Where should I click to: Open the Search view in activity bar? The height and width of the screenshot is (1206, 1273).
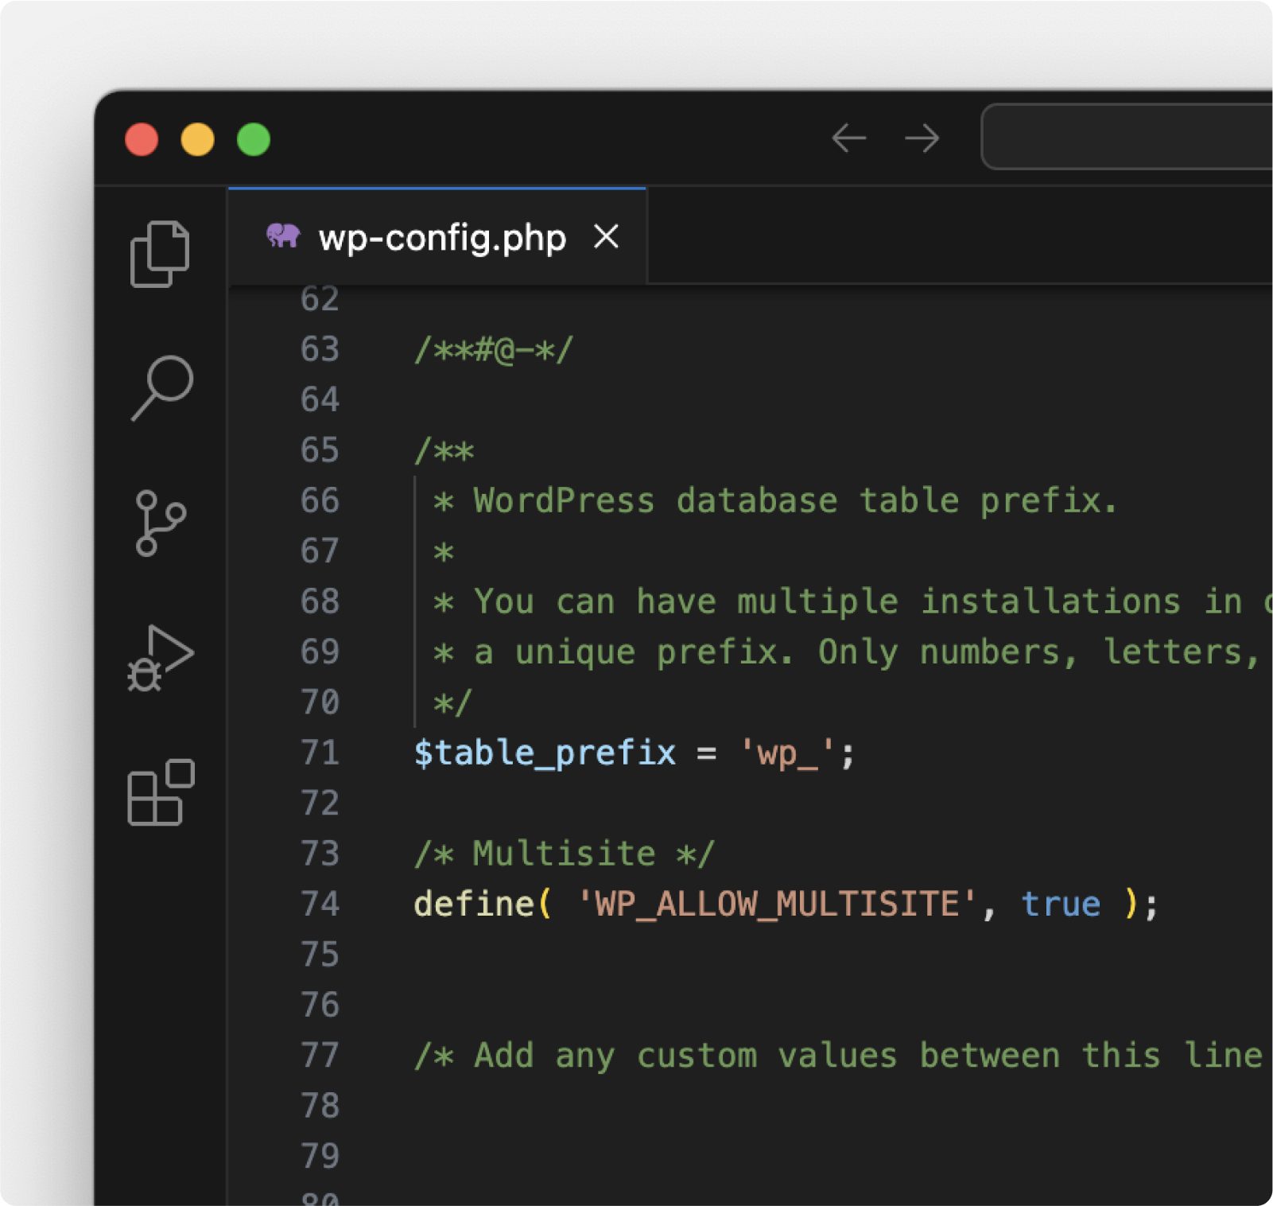click(x=161, y=387)
